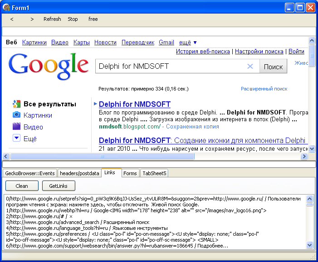Click the camera icon beside Картинки

[16, 115]
